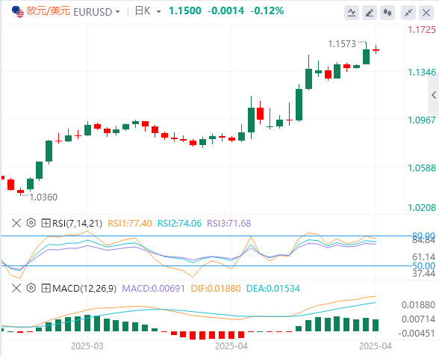The image size is (439, 356).
Task: Expand the MACD plus box
Action: click(46, 288)
